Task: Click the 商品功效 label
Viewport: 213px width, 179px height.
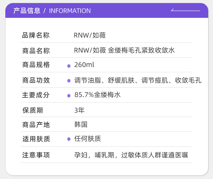Action: tap(36, 80)
